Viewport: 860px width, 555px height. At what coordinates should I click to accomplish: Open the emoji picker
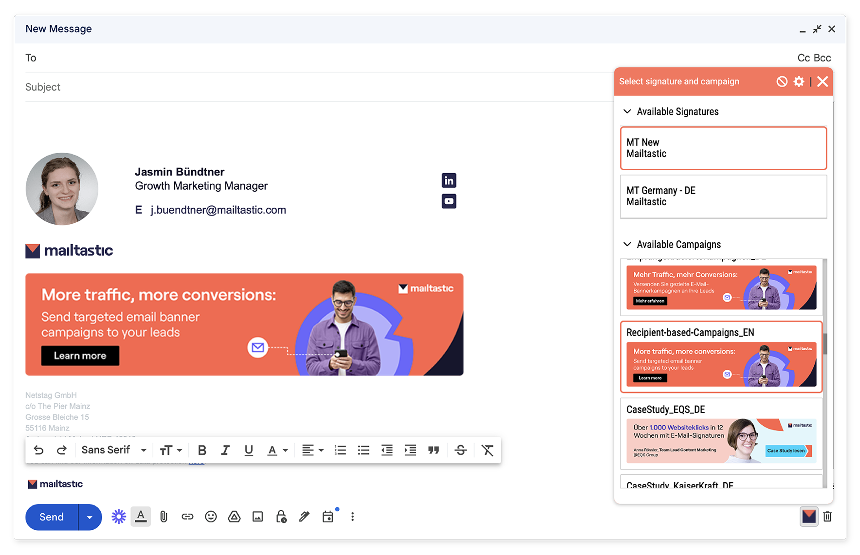coord(211,517)
